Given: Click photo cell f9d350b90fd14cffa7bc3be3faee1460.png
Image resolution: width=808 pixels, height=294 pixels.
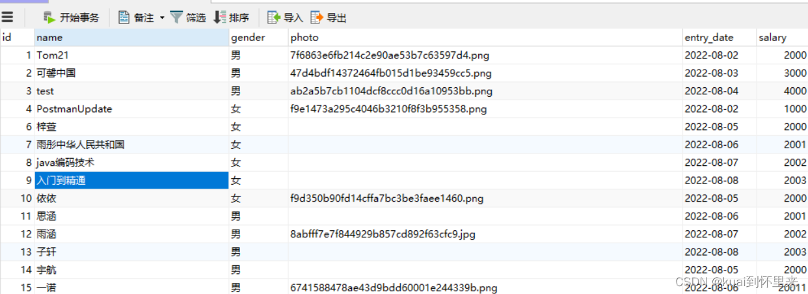Looking at the screenshot, I should point(486,198).
